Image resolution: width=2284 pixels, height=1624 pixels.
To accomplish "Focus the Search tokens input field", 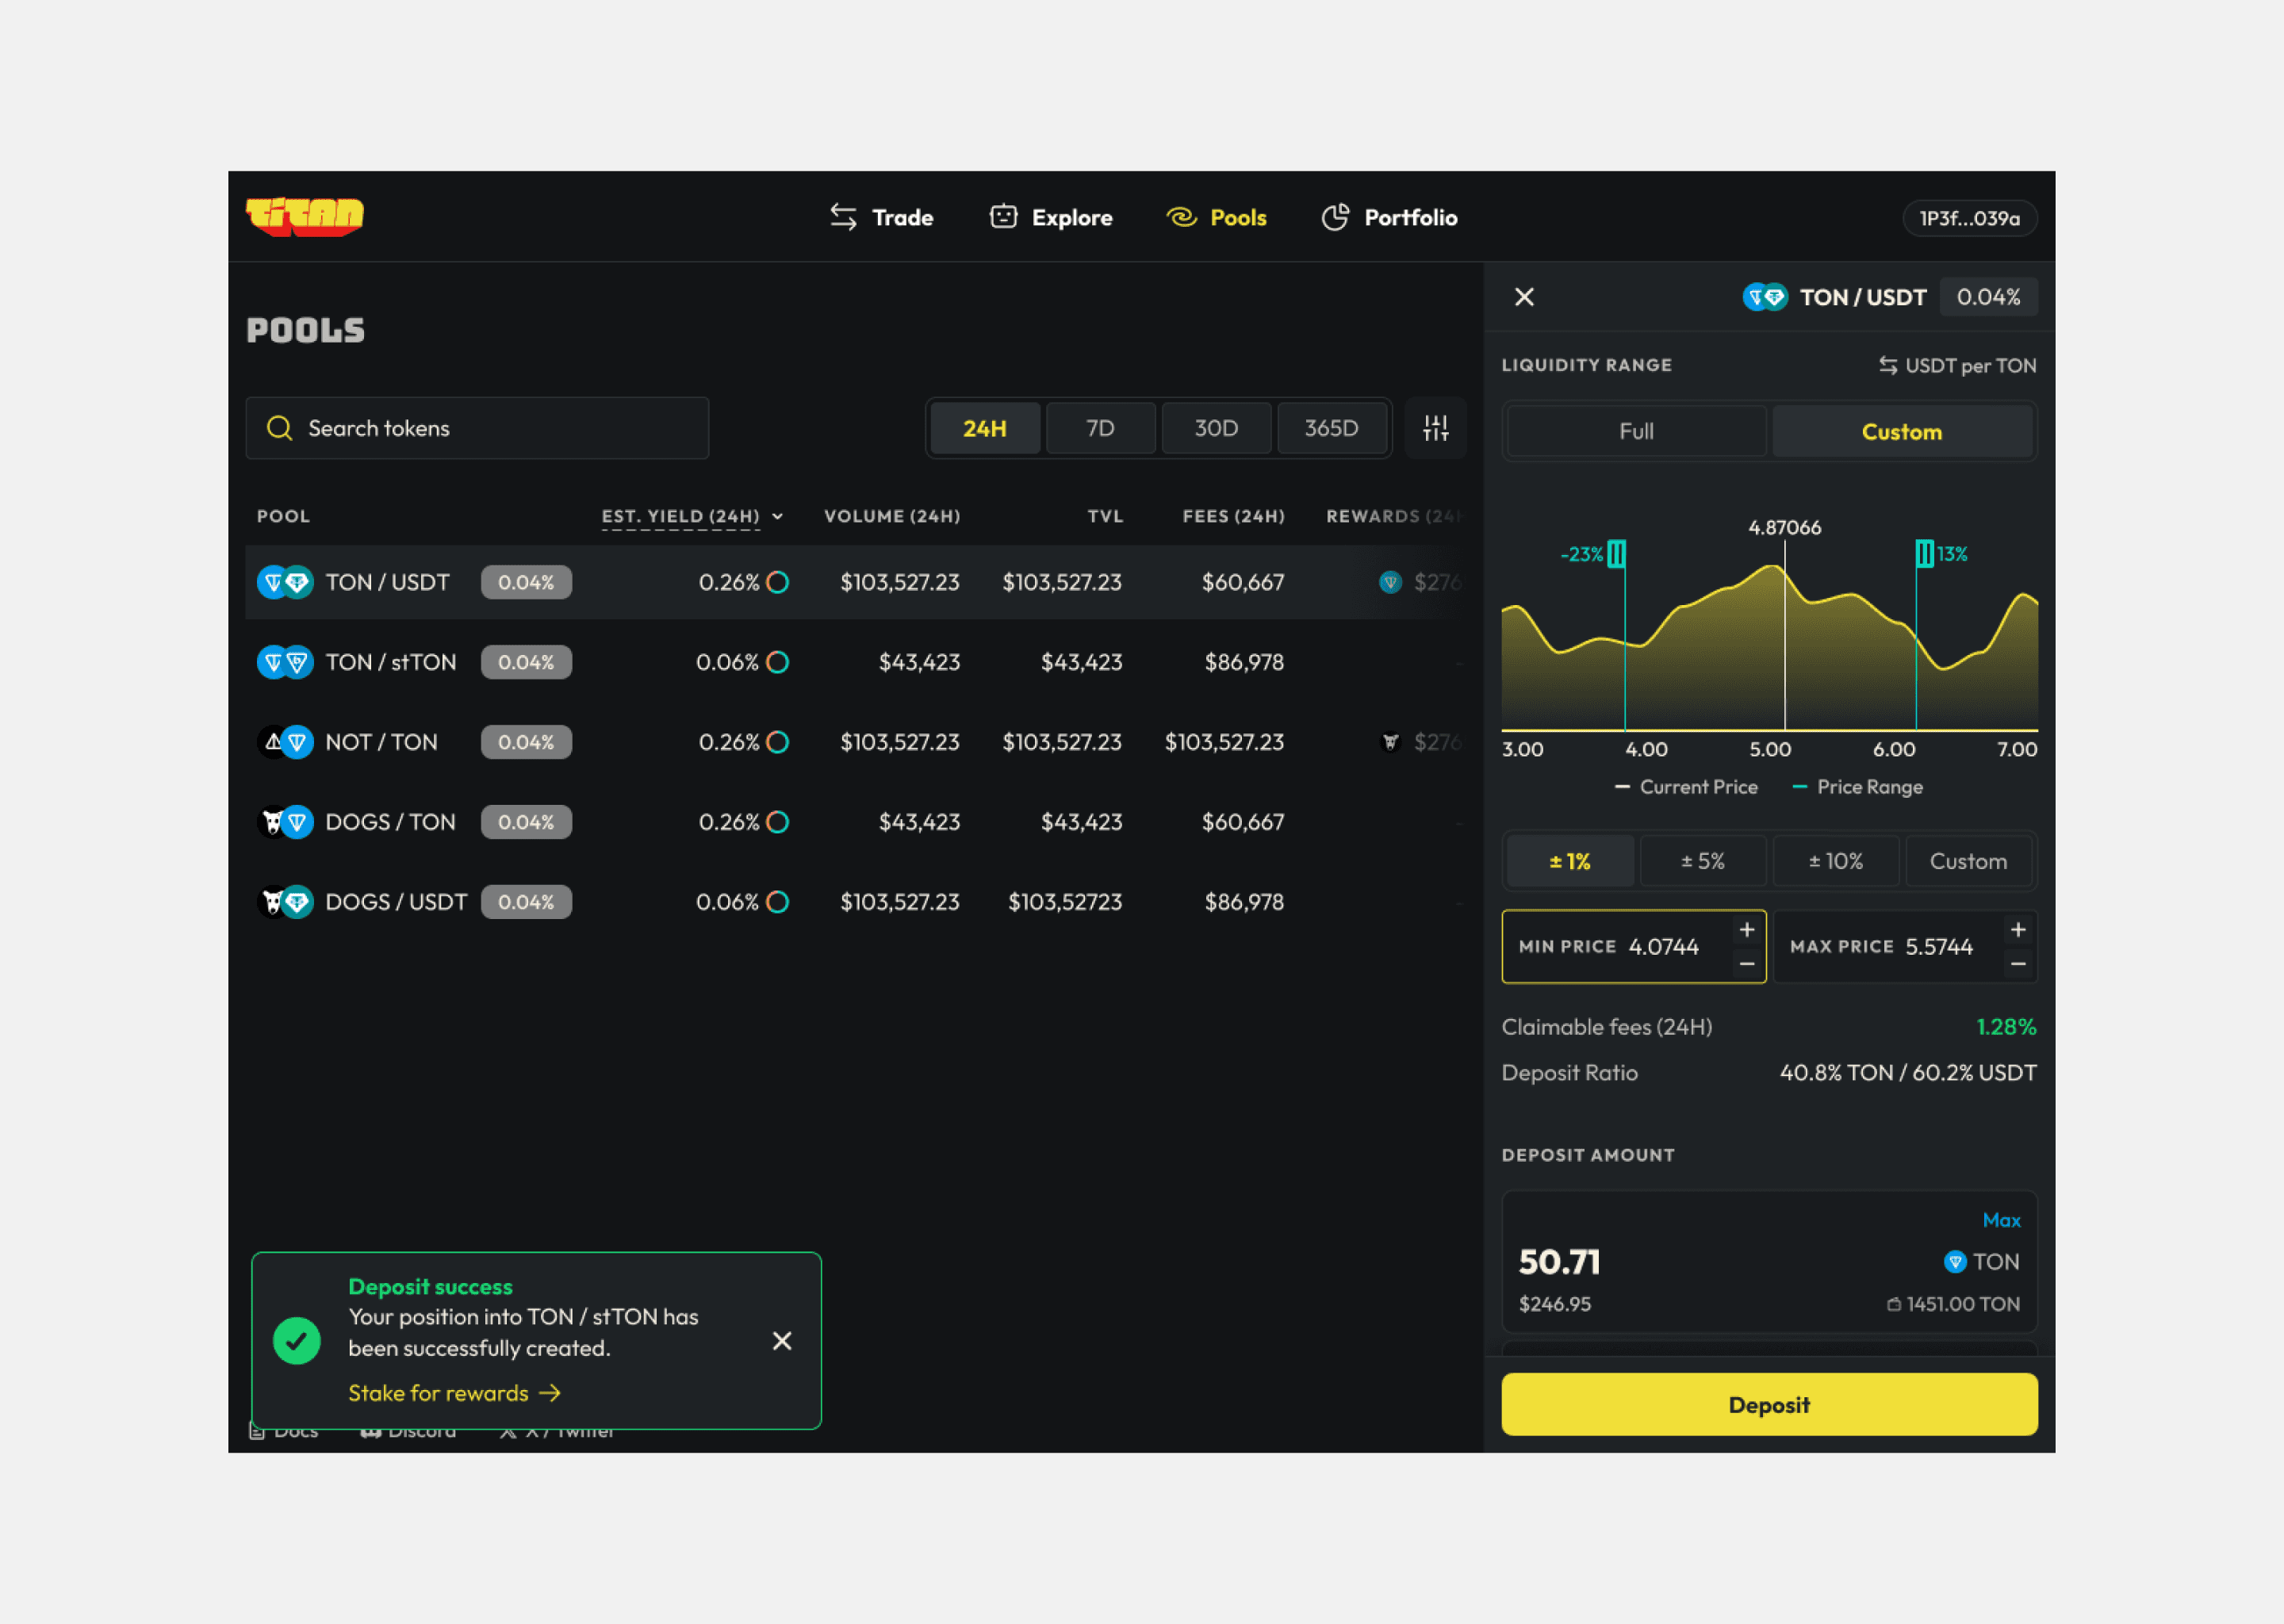I will pyautogui.click(x=477, y=428).
